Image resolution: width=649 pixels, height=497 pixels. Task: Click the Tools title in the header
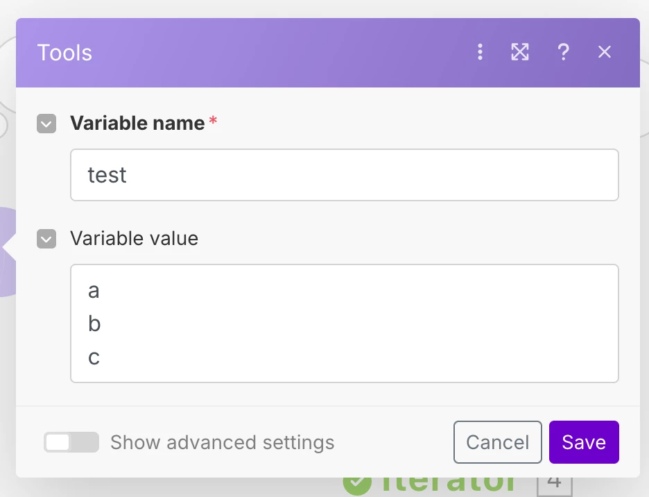coord(64,53)
